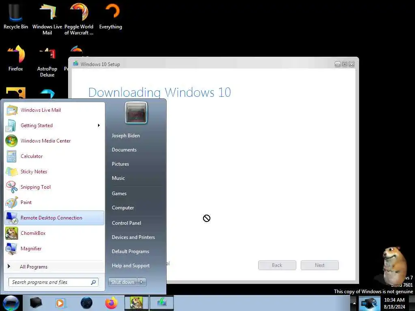Select the Recycle Bin desktop icon
This screenshot has width=415, height=311.
point(16,16)
